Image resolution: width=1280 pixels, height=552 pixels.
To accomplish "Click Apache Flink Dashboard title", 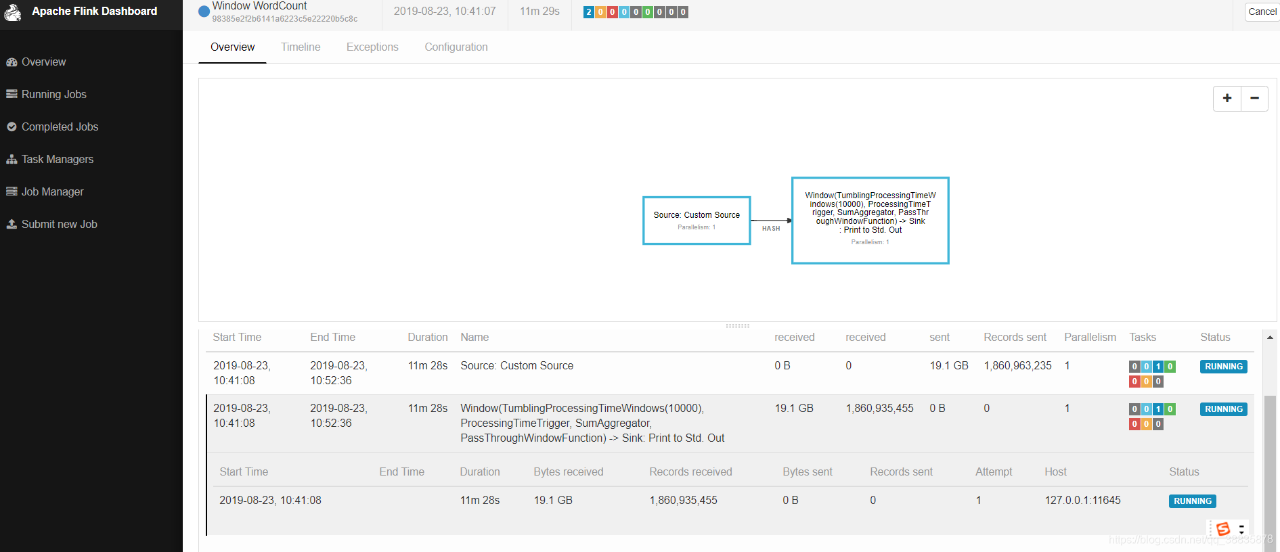I will tap(95, 11).
